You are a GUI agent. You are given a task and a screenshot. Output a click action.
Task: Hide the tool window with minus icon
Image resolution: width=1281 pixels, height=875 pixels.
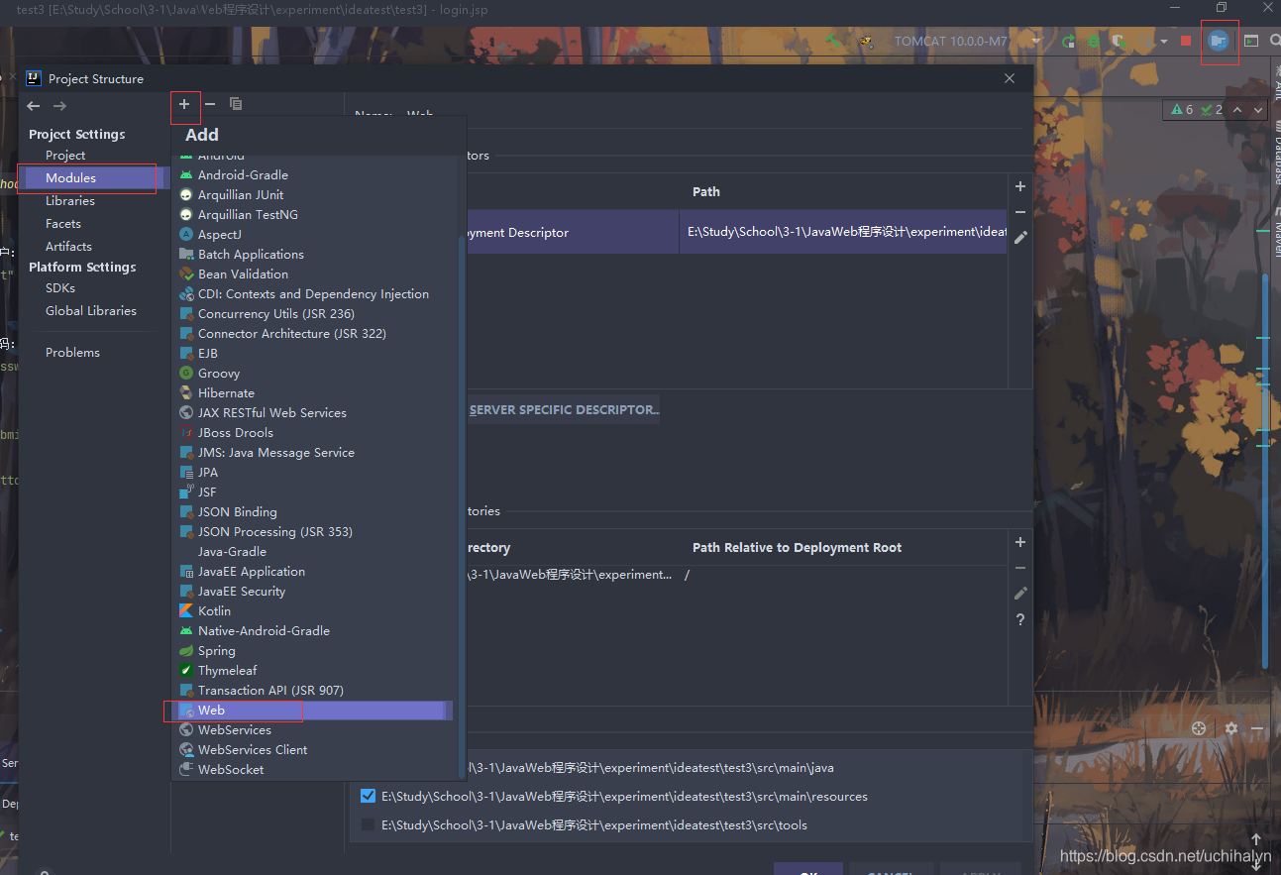point(1256,728)
